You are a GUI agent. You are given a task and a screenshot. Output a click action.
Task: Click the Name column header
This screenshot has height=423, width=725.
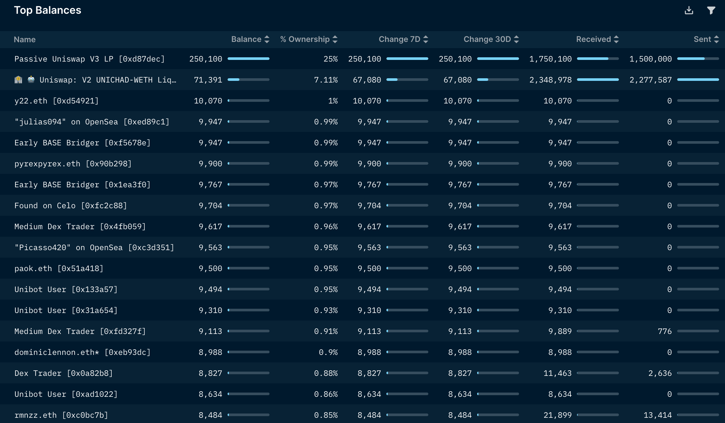click(x=25, y=40)
